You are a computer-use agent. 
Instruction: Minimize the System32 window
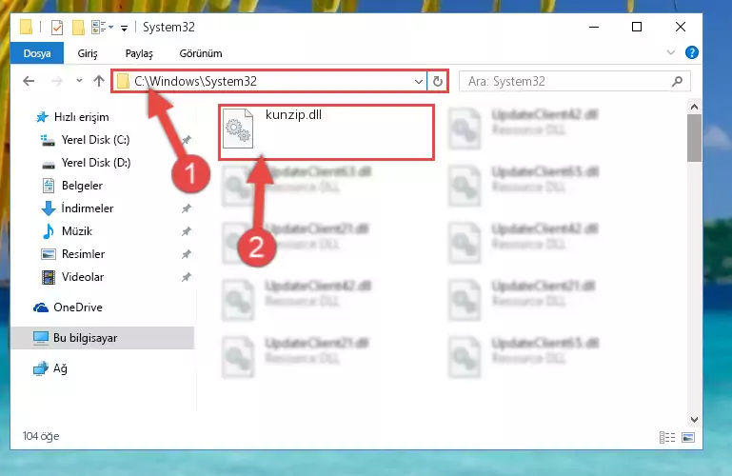point(594,27)
